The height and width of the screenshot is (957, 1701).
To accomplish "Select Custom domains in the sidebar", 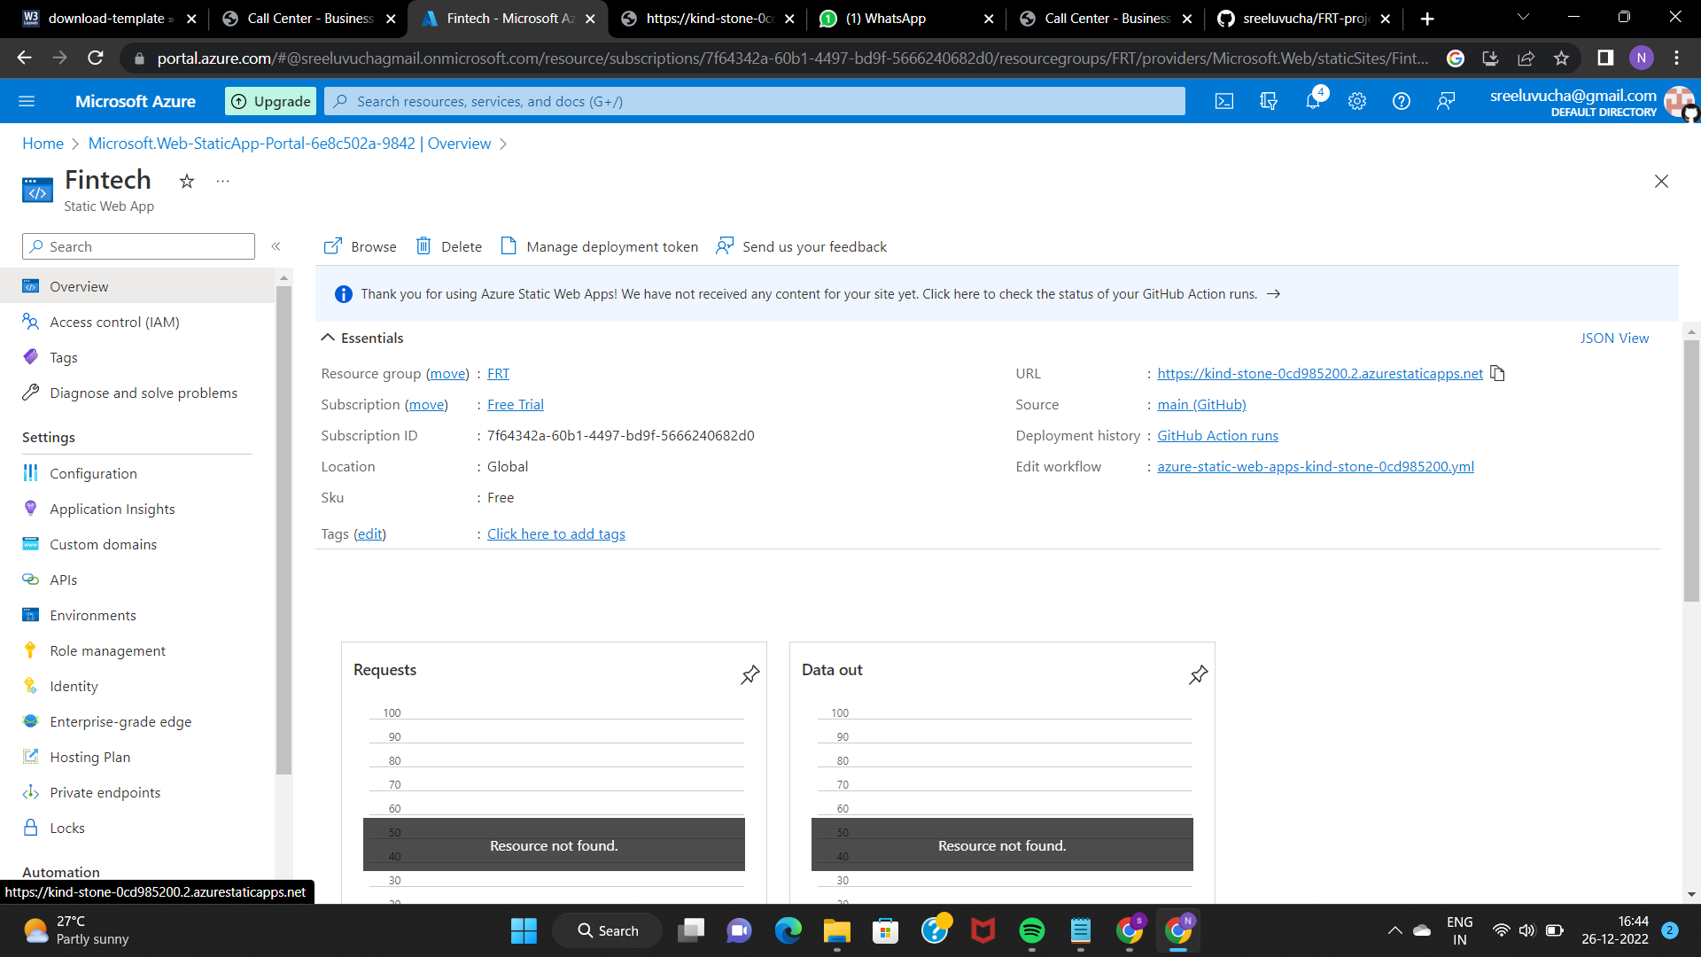I will point(103,544).
